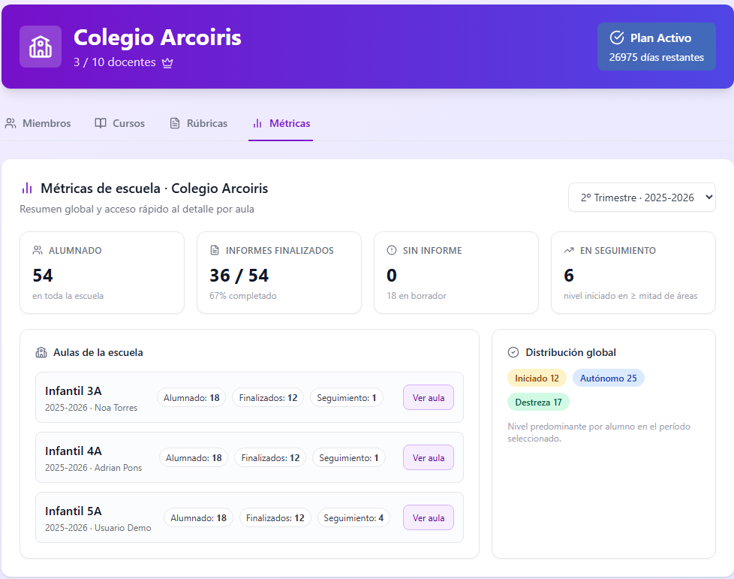Click the school building icon in the header
Screen dimensions: 734x579
(40, 46)
